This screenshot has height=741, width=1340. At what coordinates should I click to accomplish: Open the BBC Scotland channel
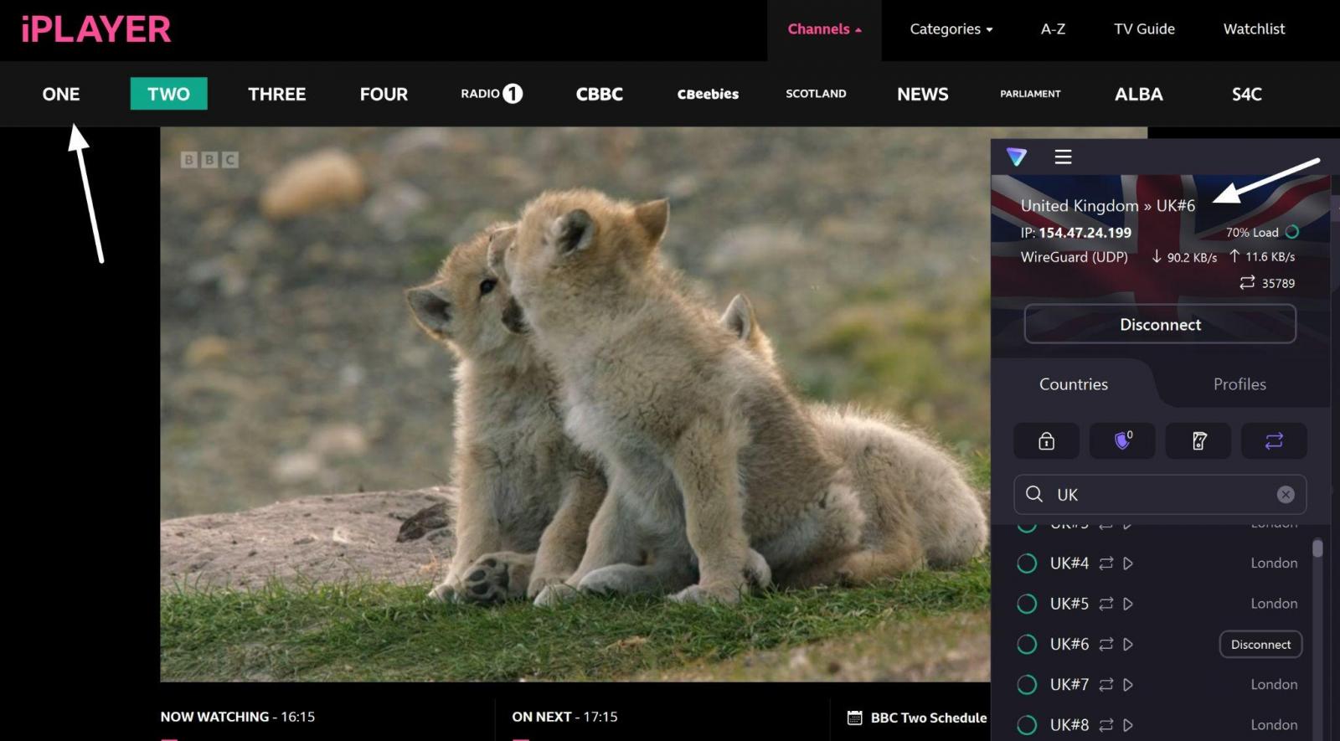pos(816,94)
